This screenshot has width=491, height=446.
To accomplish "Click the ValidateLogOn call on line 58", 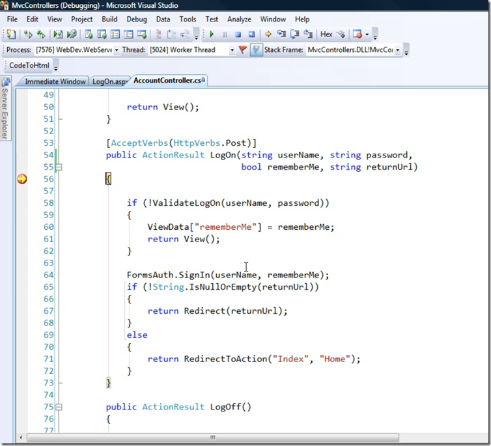I will tap(186, 203).
